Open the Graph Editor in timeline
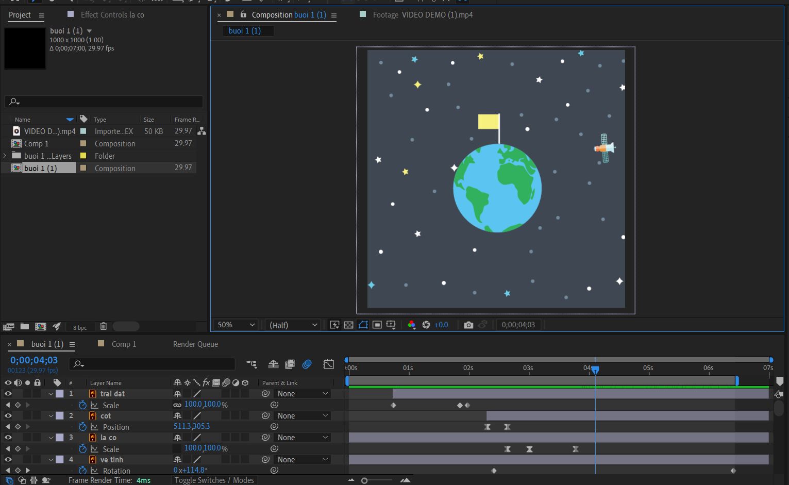 (328, 364)
